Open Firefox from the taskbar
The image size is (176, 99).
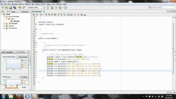point(19,97)
